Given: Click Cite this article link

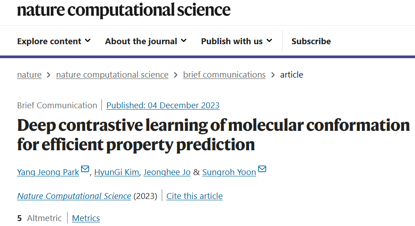Looking at the screenshot, I should [195, 196].
